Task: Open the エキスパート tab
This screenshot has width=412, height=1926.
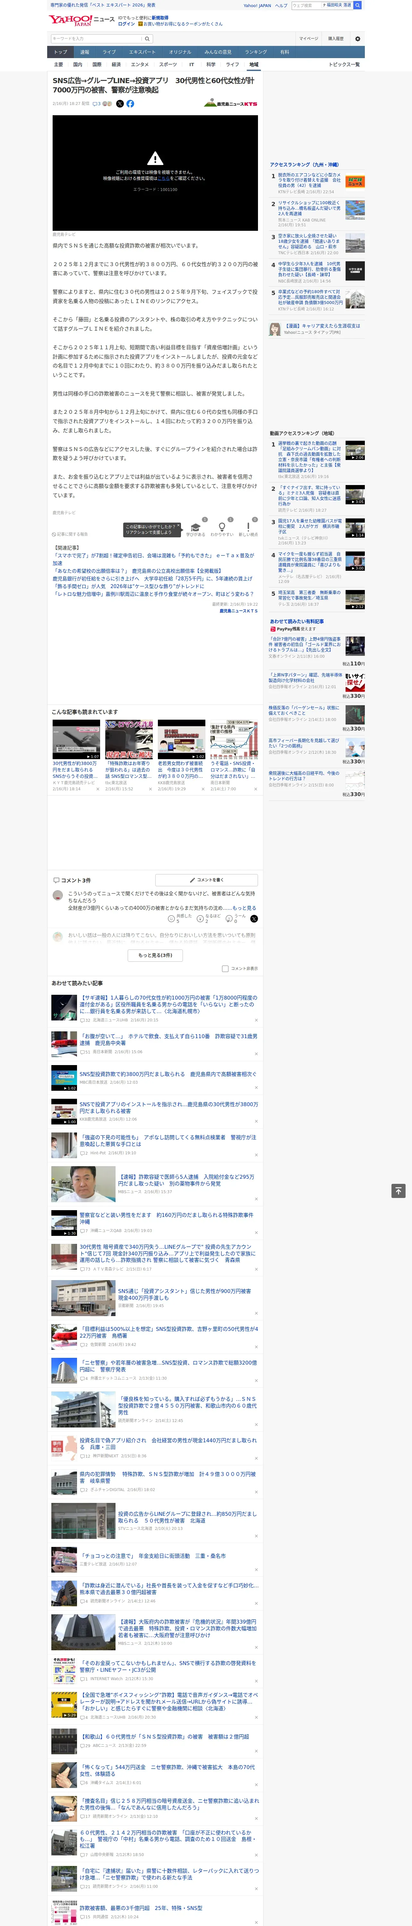Action: 142,52
